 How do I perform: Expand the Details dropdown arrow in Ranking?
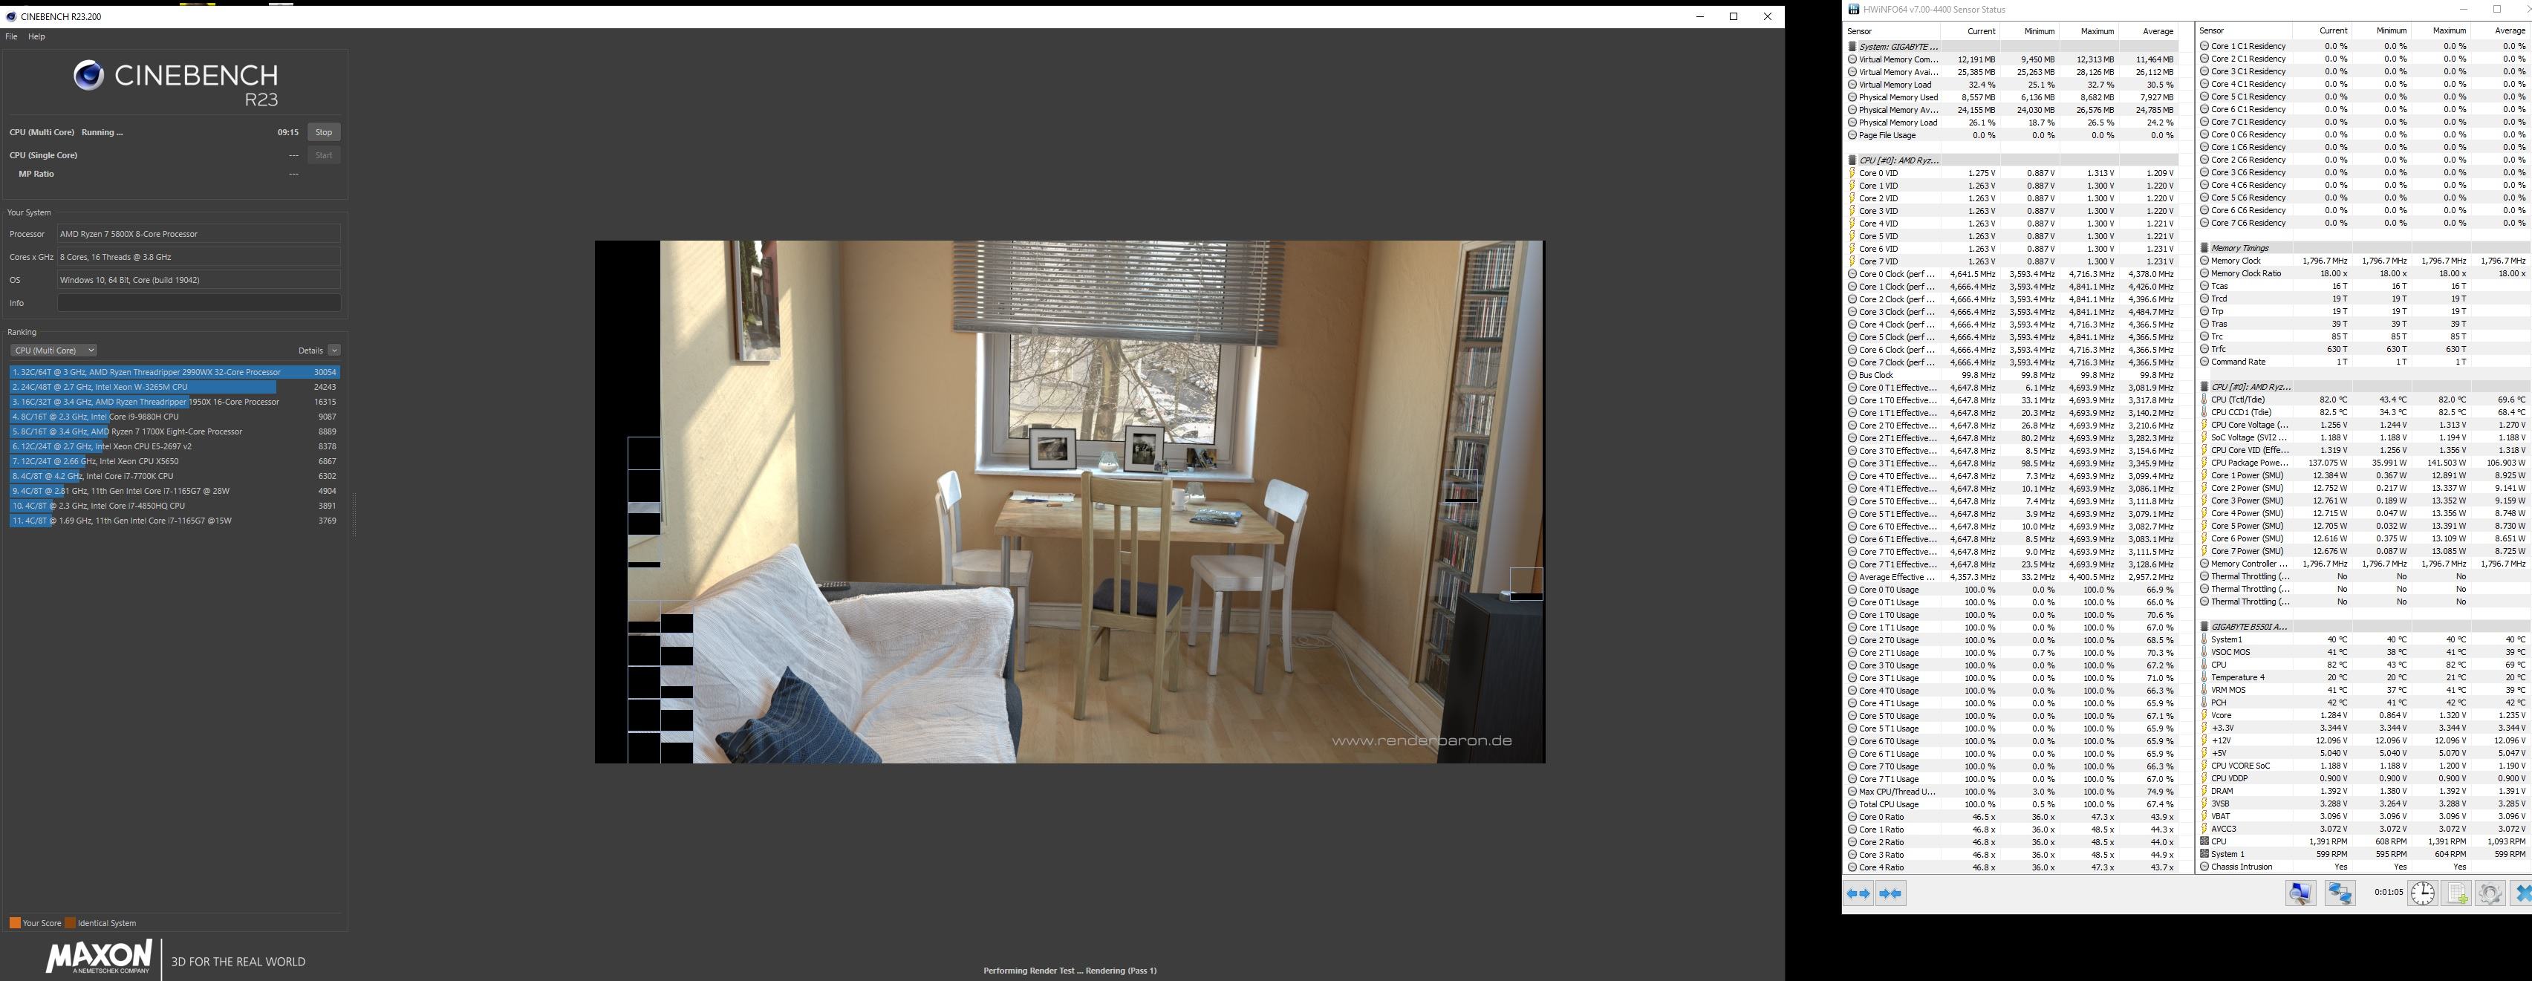pos(334,350)
